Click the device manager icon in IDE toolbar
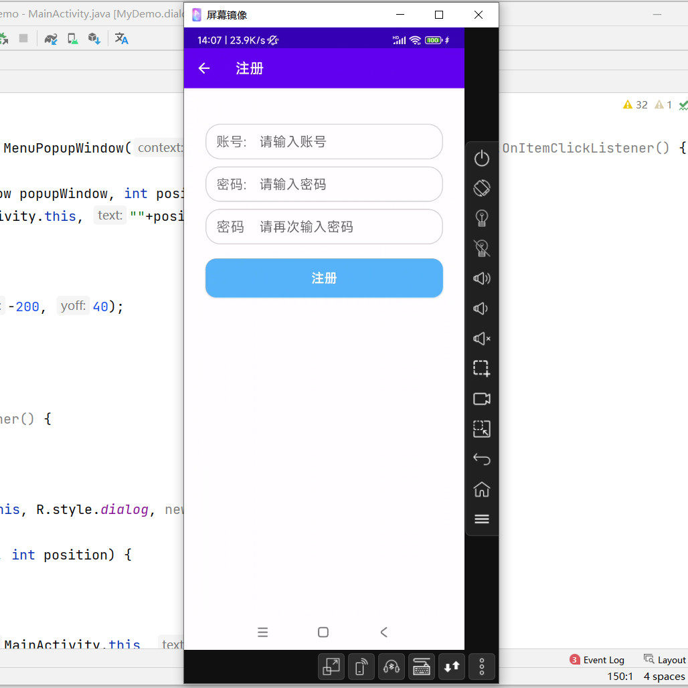 72,39
